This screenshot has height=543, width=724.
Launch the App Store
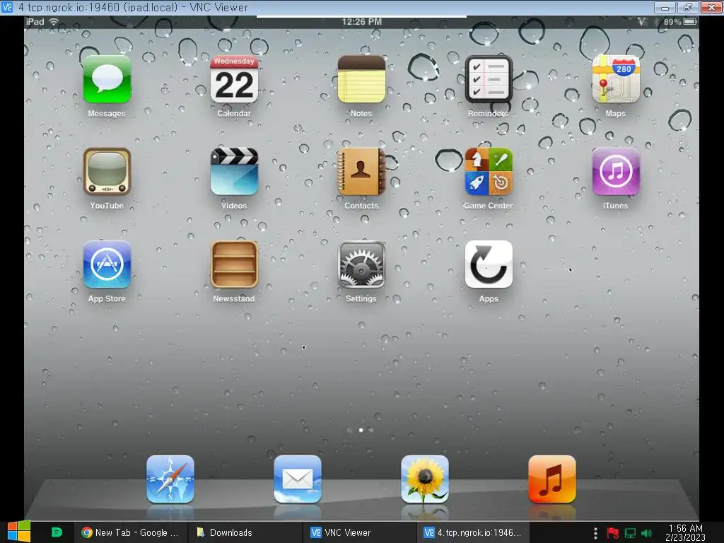click(x=107, y=264)
